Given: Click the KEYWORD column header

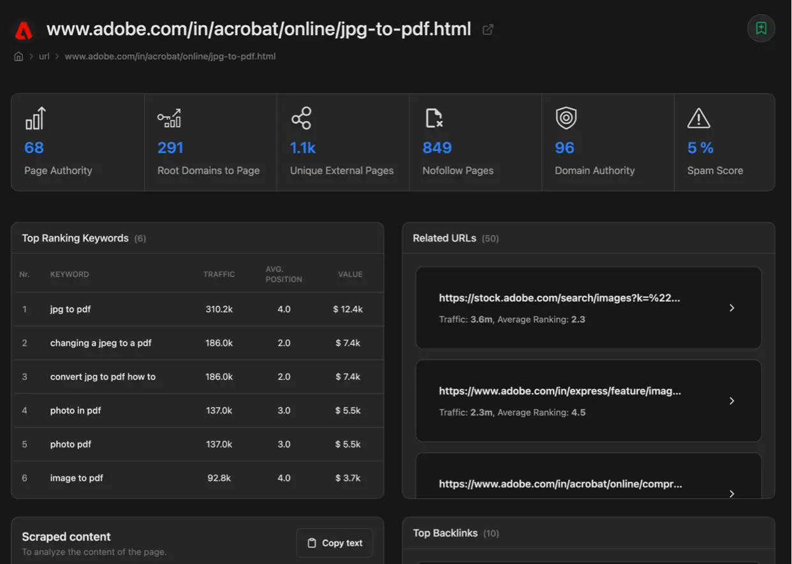Looking at the screenshot, I should (70, 274).
